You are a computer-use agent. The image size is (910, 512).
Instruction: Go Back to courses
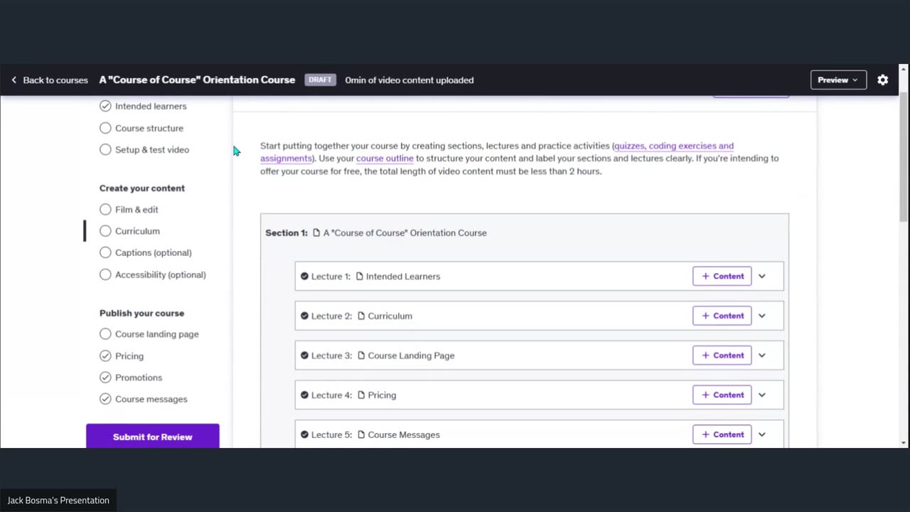coord(49,80)
